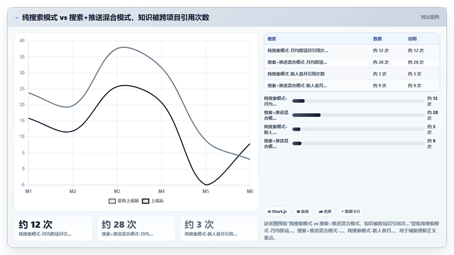Click the chart title 纯搜索模式 vs 搜索+推送混合模式
The height and width of the screenshot is (255, 454).
pos(115,17)
